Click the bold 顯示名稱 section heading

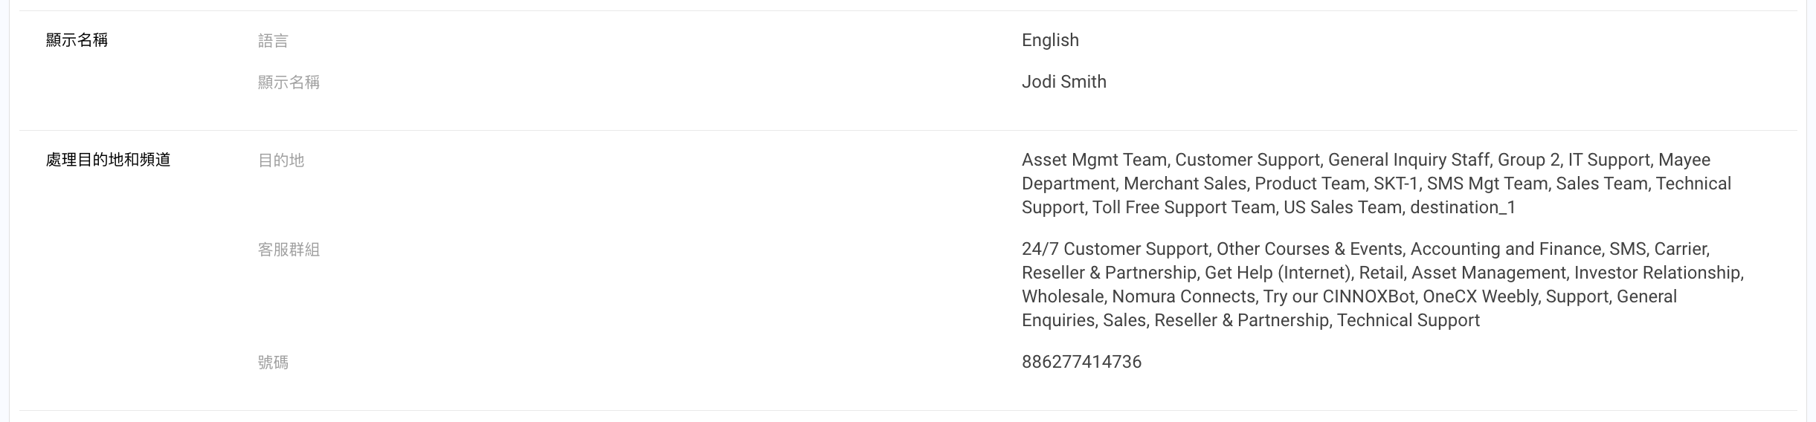pos(77,40)
